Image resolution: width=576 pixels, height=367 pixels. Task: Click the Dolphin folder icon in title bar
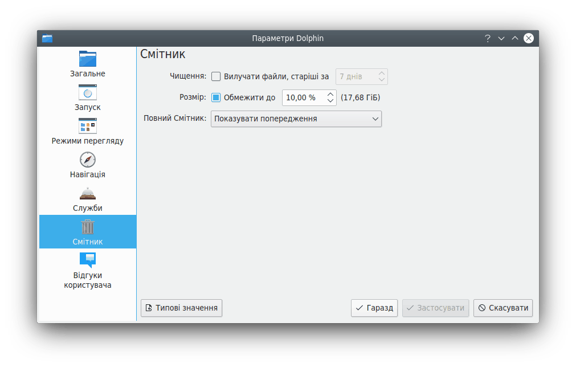(x=47, y=38)
